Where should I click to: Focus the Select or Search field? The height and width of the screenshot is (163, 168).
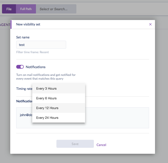point(56,9)
